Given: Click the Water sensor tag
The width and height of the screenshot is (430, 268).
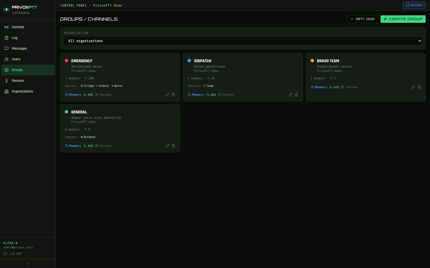Looking at the screenshot, I should (117, 86).
